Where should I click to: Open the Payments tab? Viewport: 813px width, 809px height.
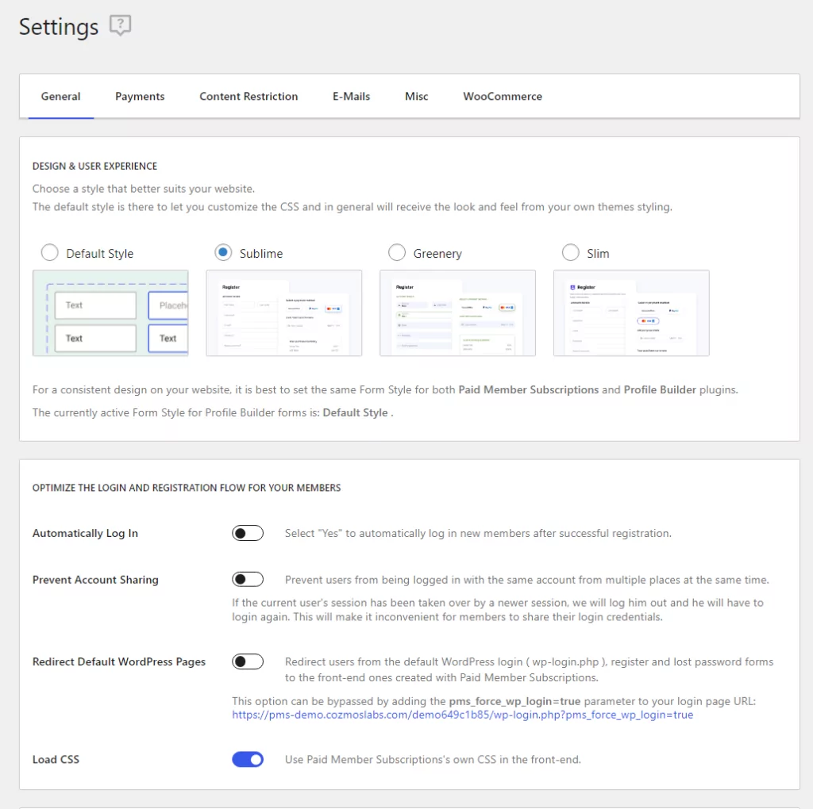click(140, 96)
